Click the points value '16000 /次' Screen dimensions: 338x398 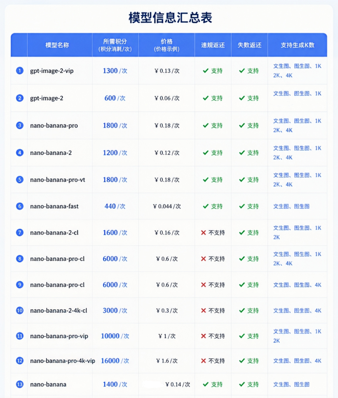[x=115, y=361]
